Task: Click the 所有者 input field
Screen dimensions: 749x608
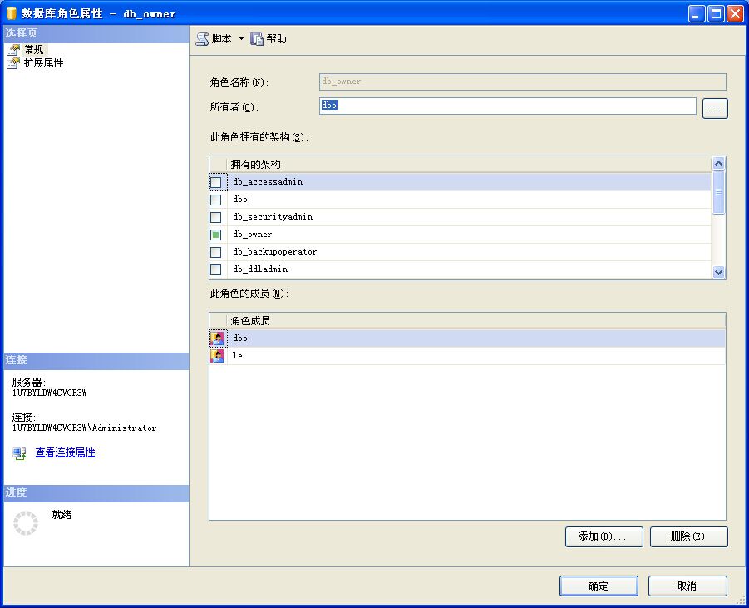Action: [x=507, y=106]
